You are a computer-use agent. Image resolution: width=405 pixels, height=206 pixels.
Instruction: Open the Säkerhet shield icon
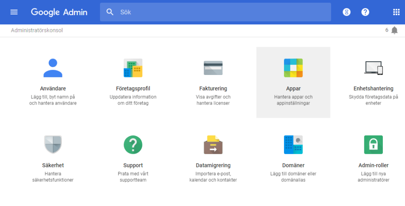53,144
